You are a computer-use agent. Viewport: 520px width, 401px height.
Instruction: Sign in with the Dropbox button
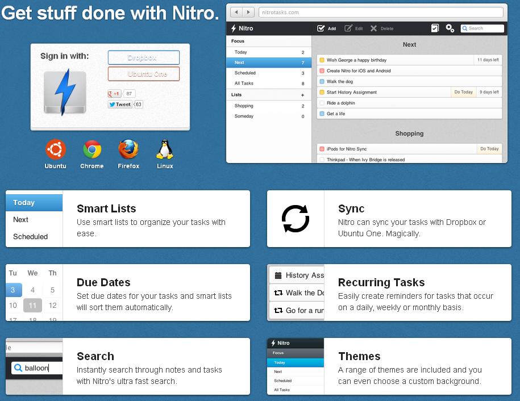(x=143, y=57)
